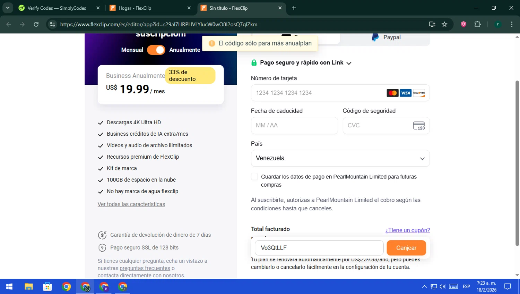Open the ¿Tiene un cupón? link
The width and height of the screenshot is (520, 294).
tap(408, 230)
